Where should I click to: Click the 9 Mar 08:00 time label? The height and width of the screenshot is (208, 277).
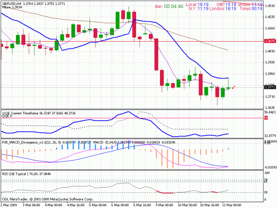(x=164, y=205)
